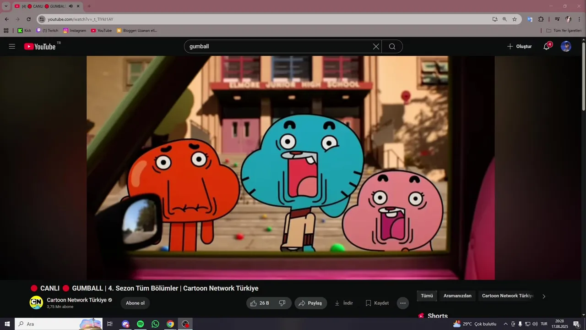Click Windows taskbar search box Ara

click(x=59, y=324)
